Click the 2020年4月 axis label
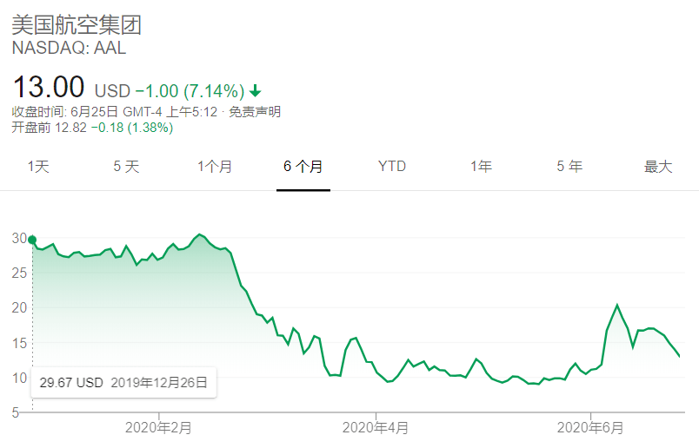The image size is (699, 448). 376,428
